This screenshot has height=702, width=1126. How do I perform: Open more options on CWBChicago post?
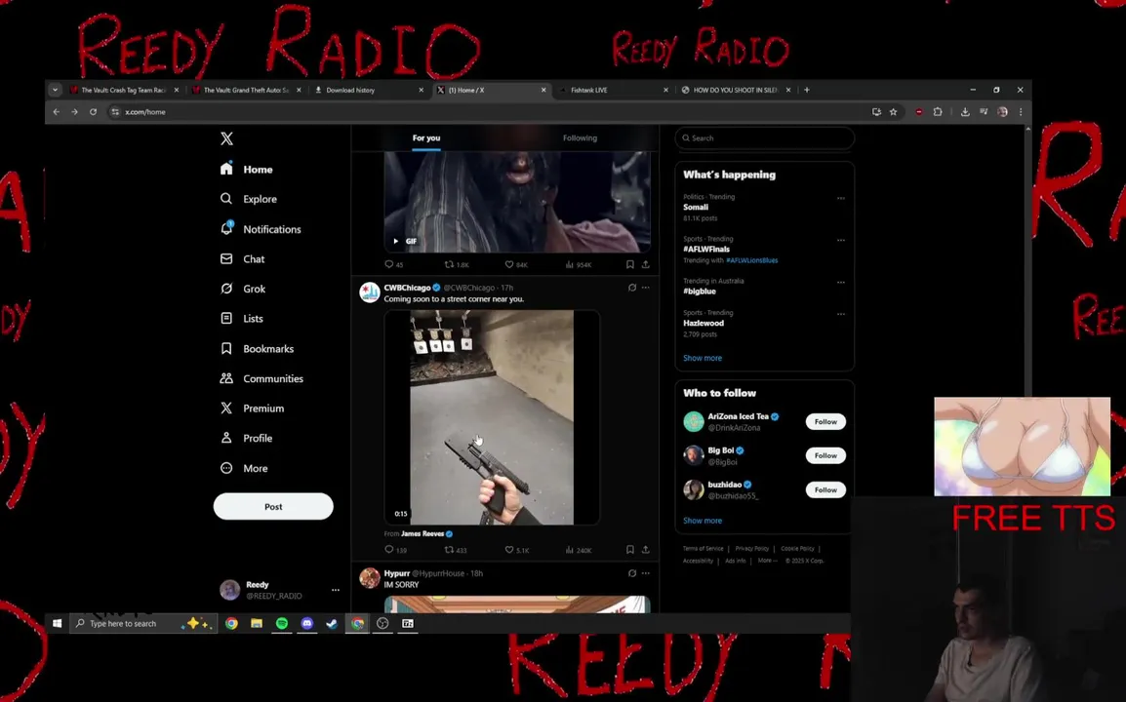click(x=646, y=288)
